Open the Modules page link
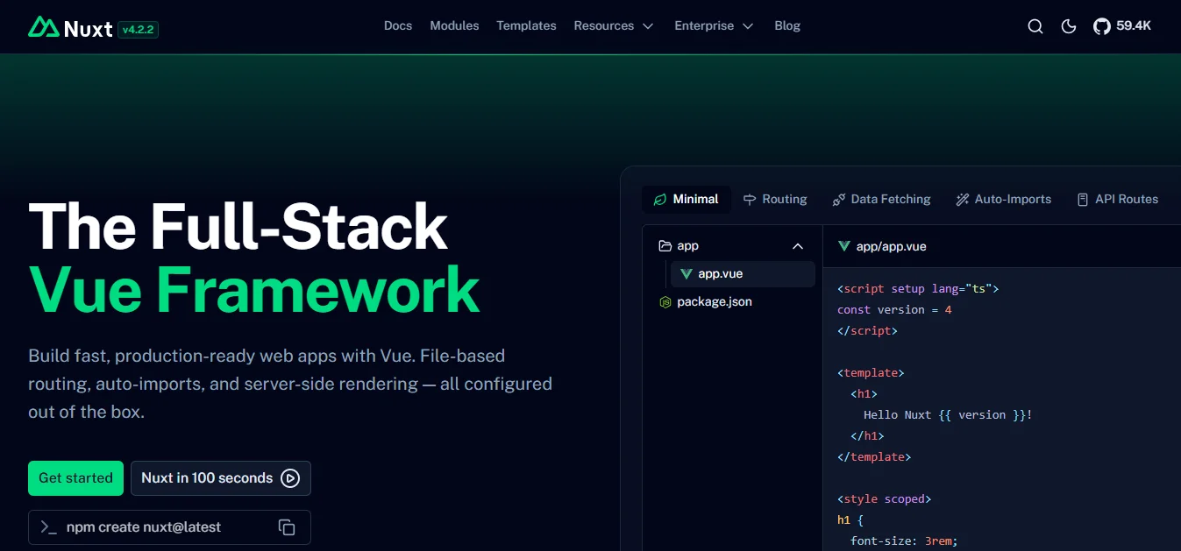 [x=454, y=26]
